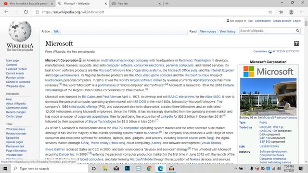
Task: Reload the page with the refresh icon
Action: (x=26, y=12)
